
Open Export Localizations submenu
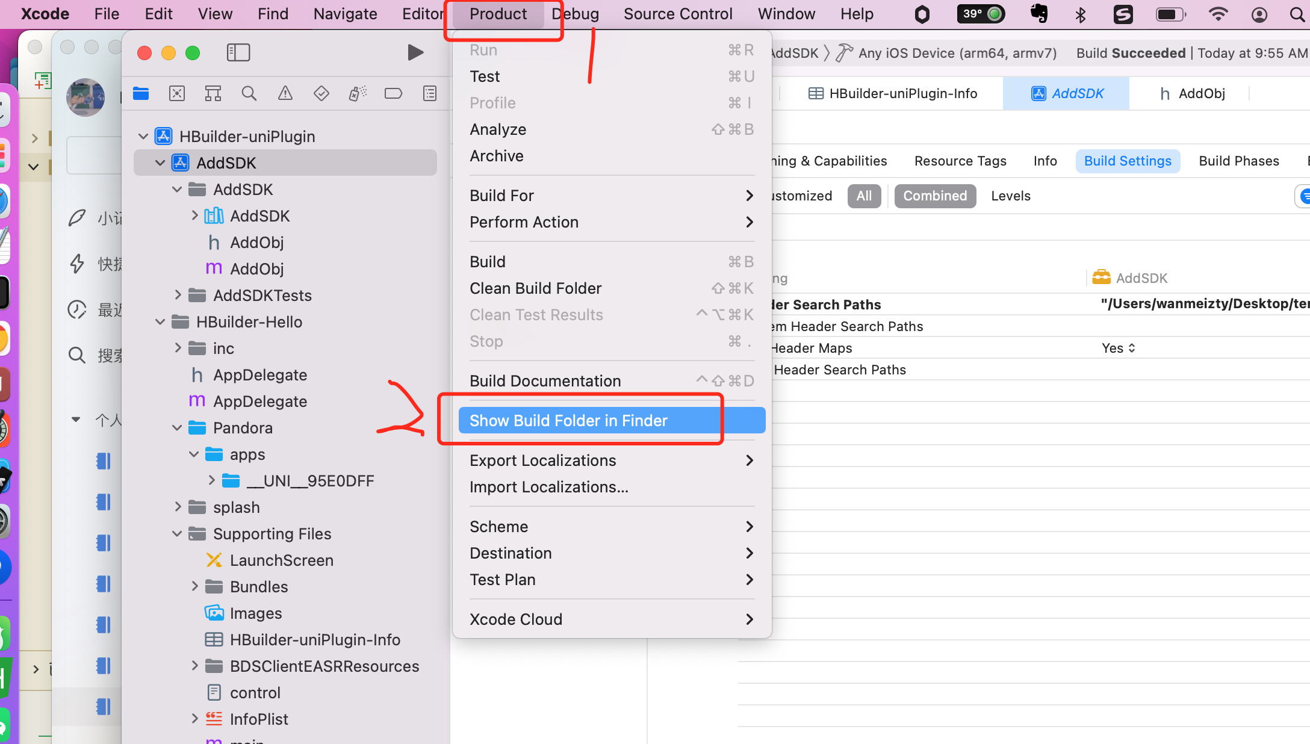(612, 460)
